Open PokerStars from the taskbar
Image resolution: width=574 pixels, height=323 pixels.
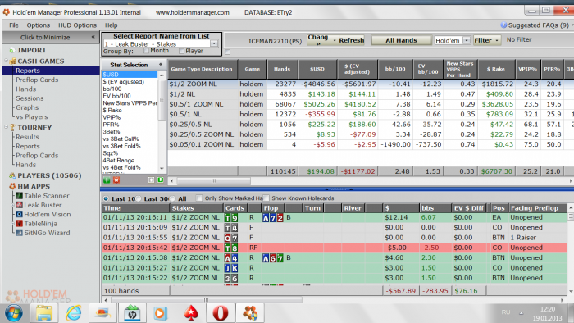pyautogui.click(x=191, y=313)
